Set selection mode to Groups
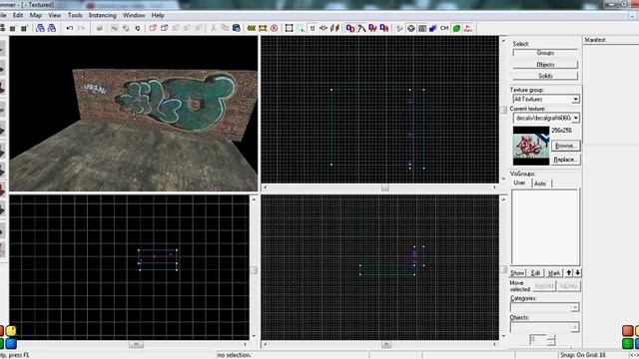Screen dimensions: 639x359 pyautogui.click(x=545, y=53)
